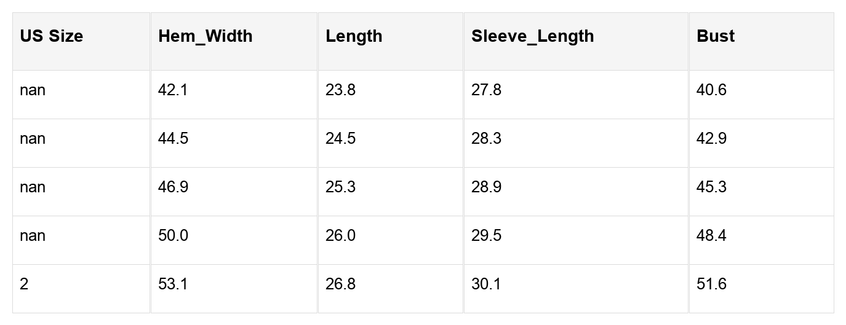Click the US Size column header
This screenshot has width=846, height=325.
click(x=51, y=36)
